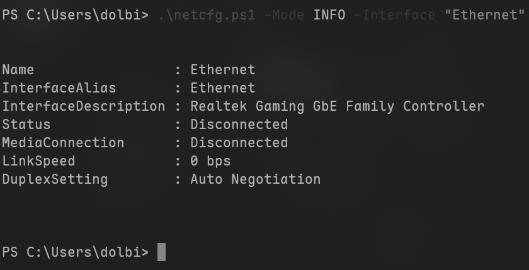Click the Status property label
The height and width of the screenshot is (270, 529).
[x=26, y=124]
